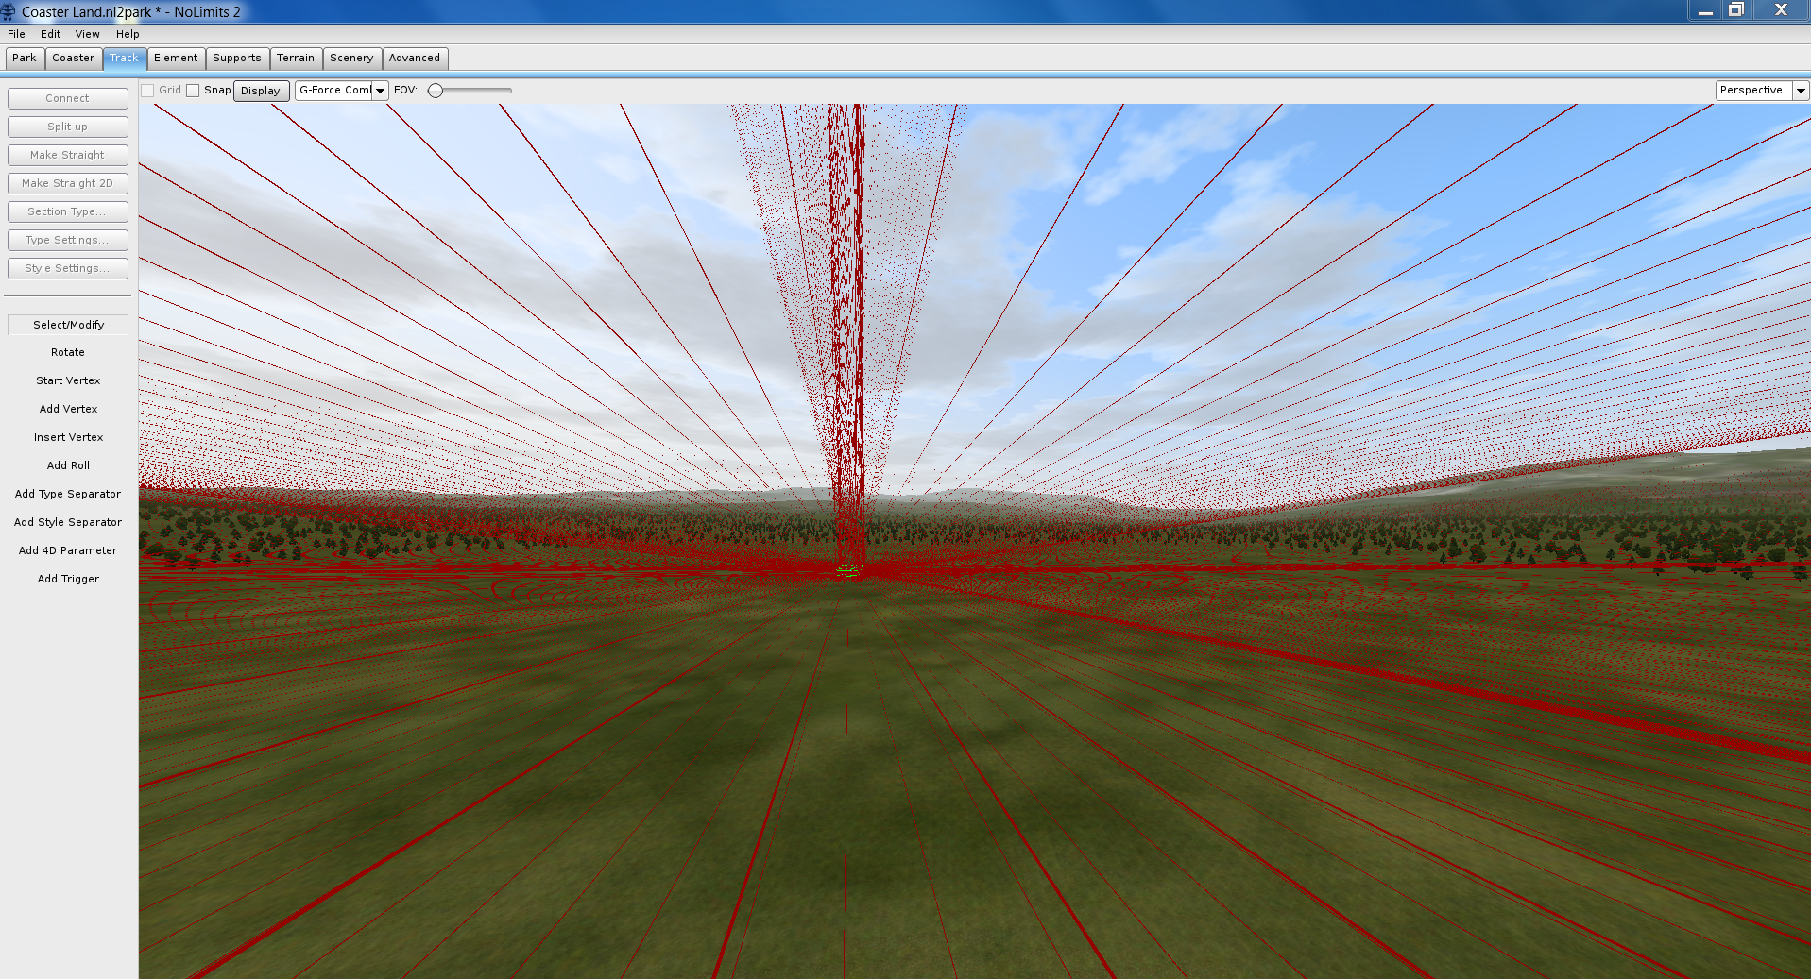The width and height of the screenshot is (1811, 979).
Task: Select the Add Roll tool
Action: point(68,465)
